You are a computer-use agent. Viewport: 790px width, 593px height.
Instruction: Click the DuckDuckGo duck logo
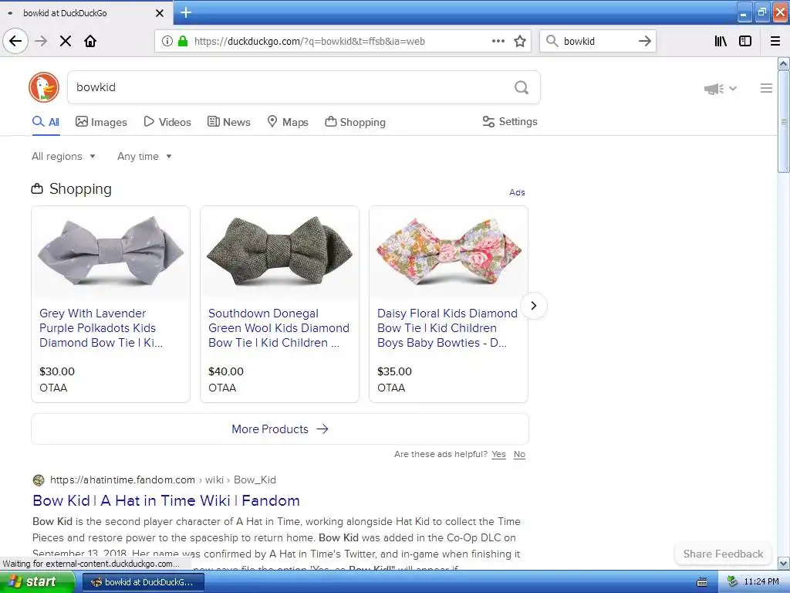tap(44, 87)
